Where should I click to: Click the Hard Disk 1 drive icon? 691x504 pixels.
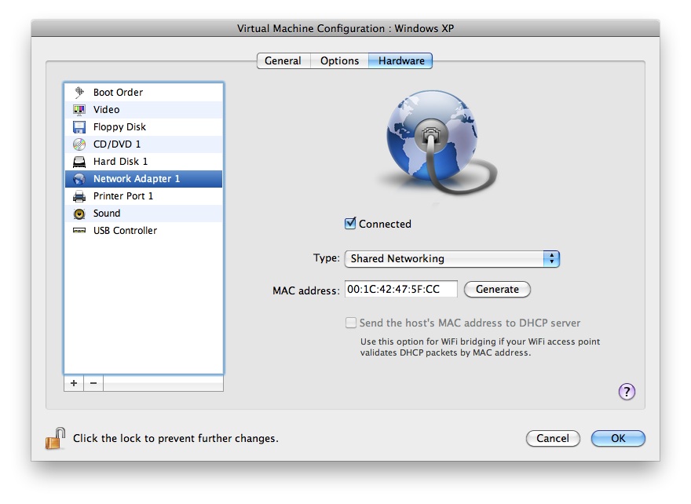[x=79, y=162]
